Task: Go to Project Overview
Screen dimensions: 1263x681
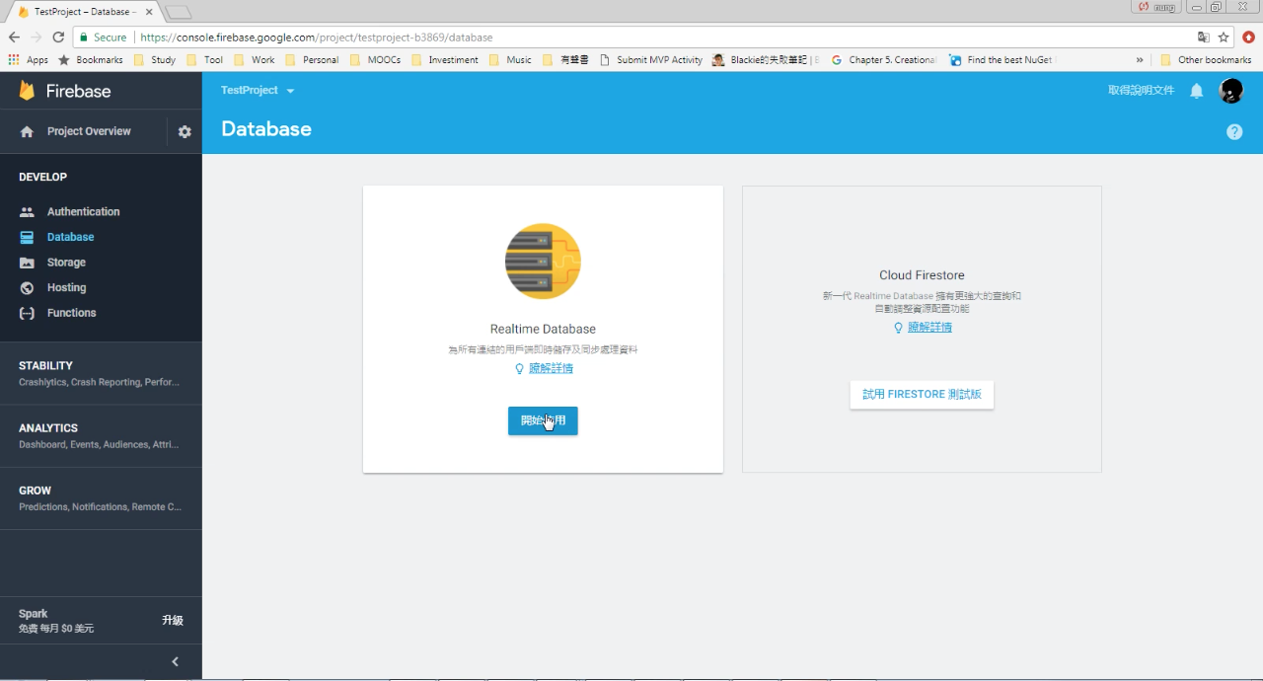Action: click(89, 131)
